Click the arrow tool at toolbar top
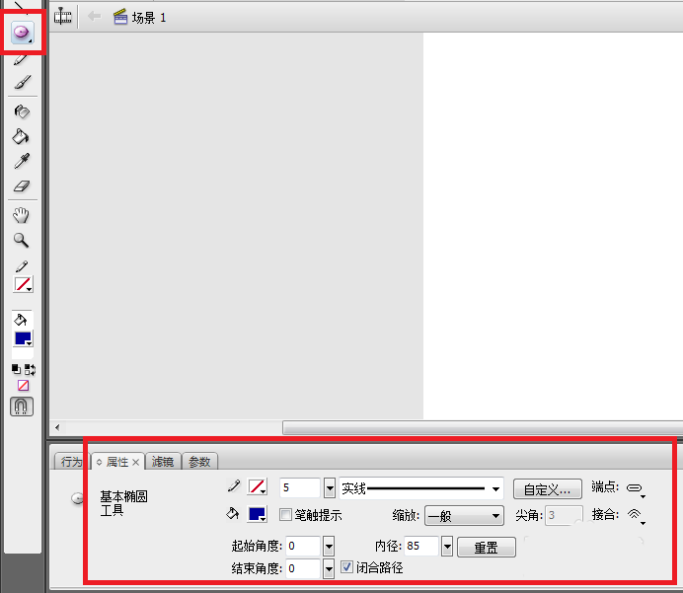The height and width of the screenshot is (593, 683). click(21, 6)
